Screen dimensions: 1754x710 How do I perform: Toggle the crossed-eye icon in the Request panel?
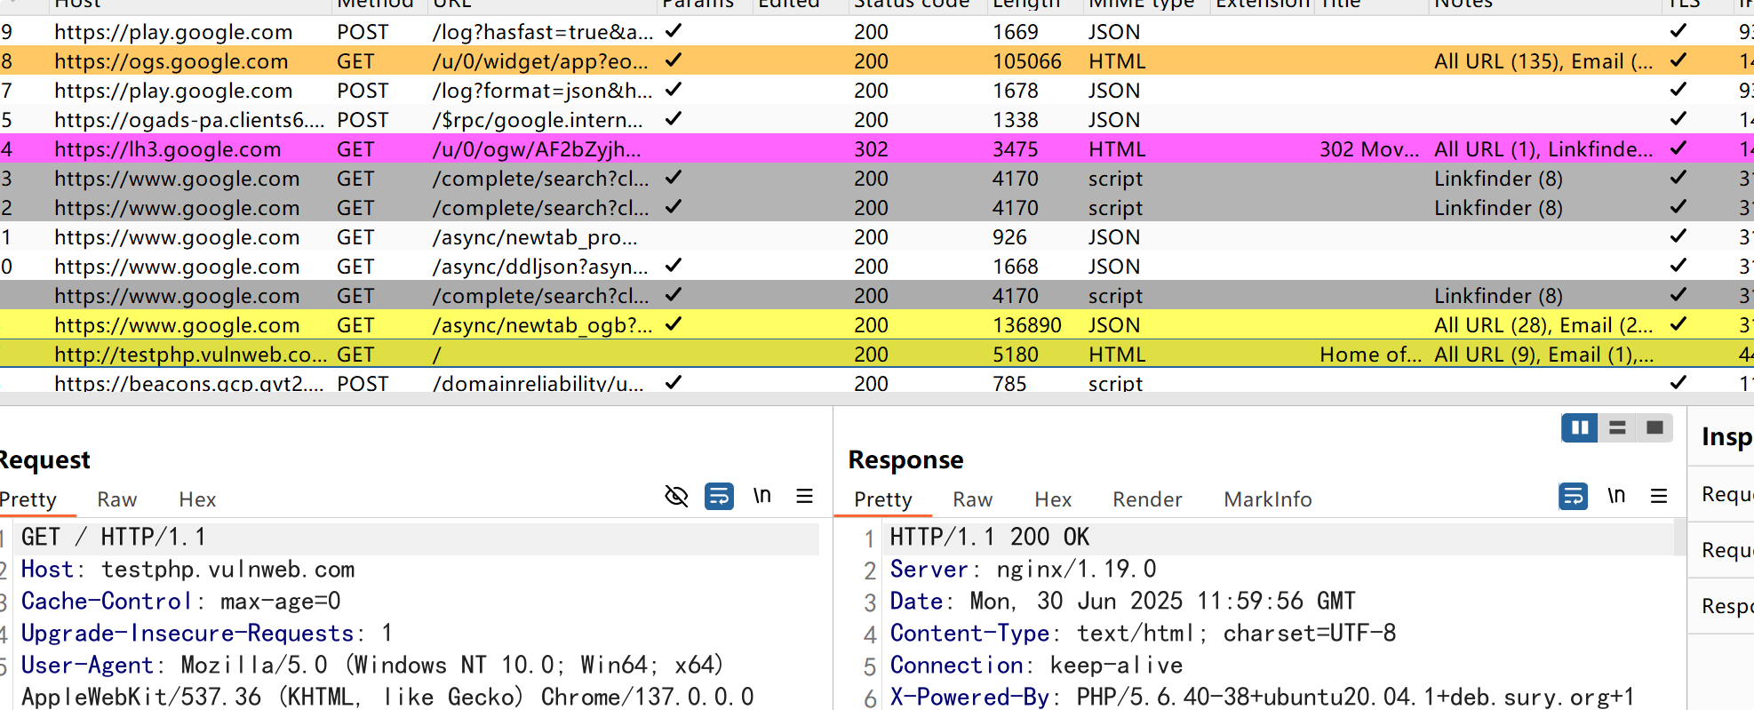(x=676, y=496)
